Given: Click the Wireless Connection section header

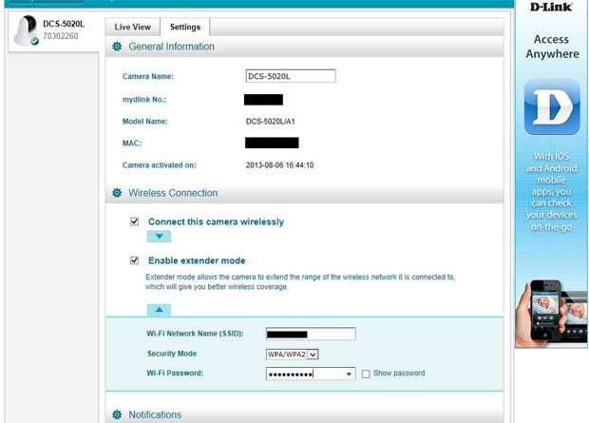Looking at the screenshot, I should 305,193.
